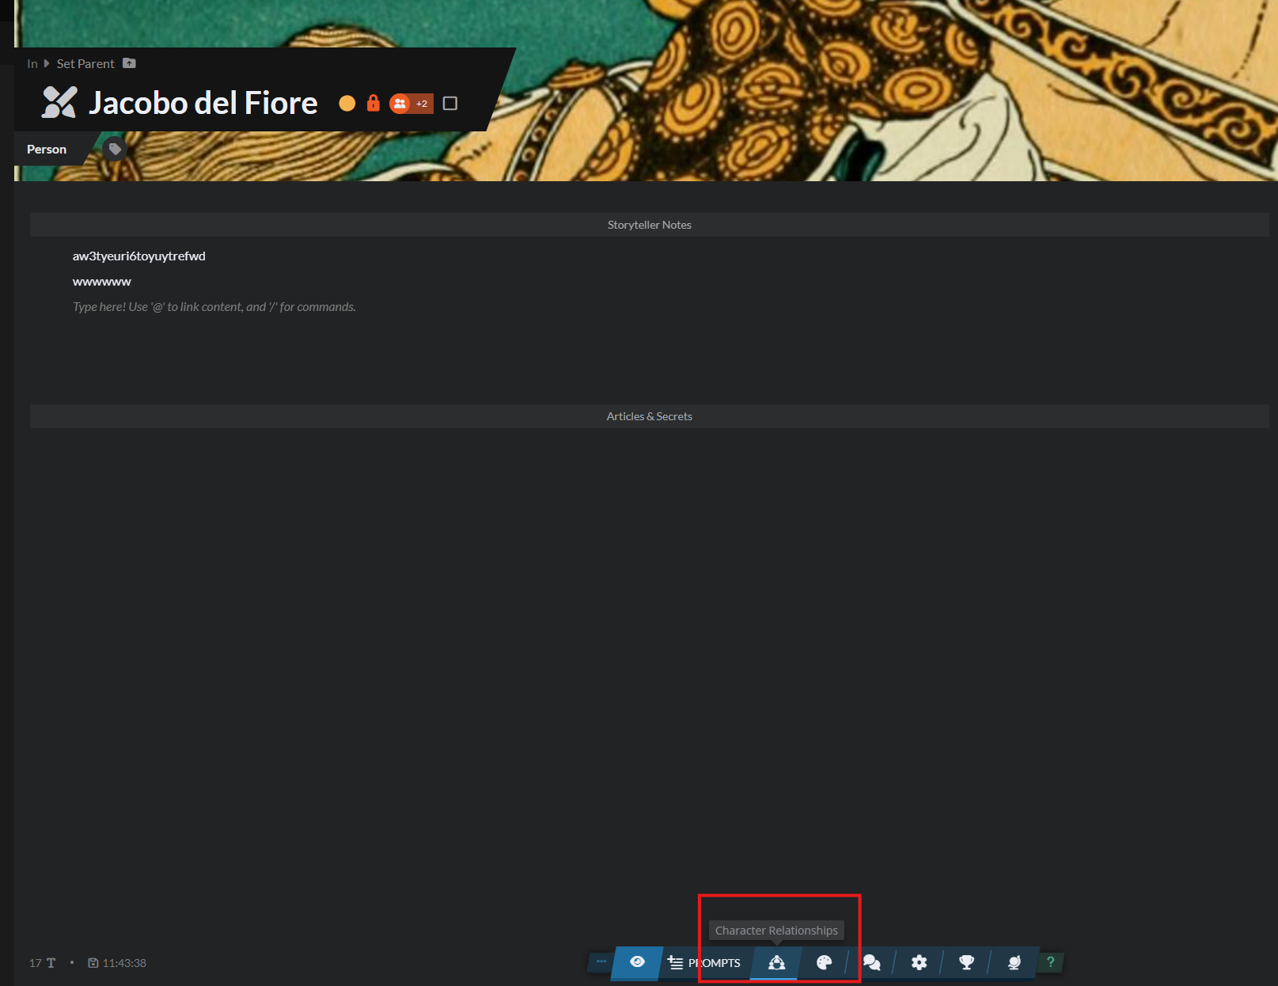This screenshot has height=986, width=1278.
Task: Select the Person template tab
Action: pos(47,149)
